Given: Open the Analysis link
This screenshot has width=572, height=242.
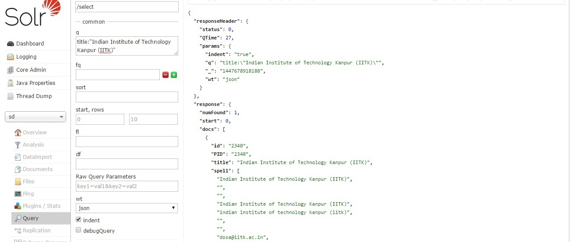Looking at the screenshot, I should pos(33,145).
